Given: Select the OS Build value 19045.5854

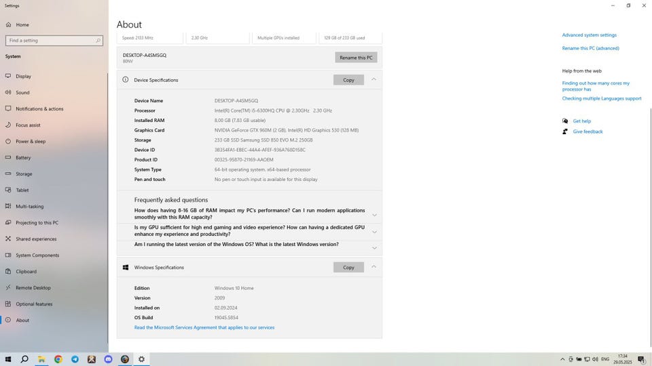Looking at the screenshot, I should click(226, 318).
